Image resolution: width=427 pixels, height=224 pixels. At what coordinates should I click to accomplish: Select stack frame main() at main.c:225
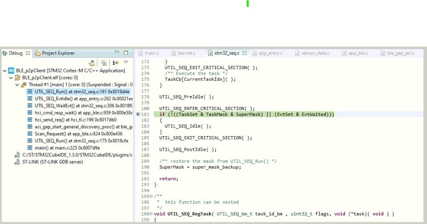[67, 148]
